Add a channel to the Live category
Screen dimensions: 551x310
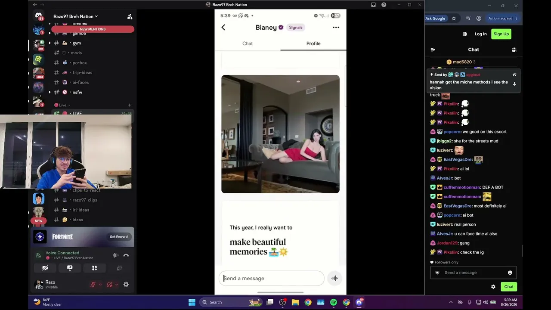pyautogui.click(x=130, y=105)
